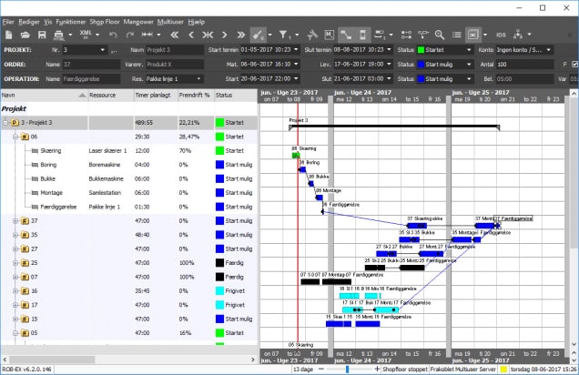Toggle the F checkbox in order row
Viewport: 579px width, 375px height.
coord(575,65)
